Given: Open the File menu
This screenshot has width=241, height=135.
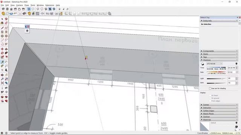Looking at the screenshot, I should coord(2,5).
